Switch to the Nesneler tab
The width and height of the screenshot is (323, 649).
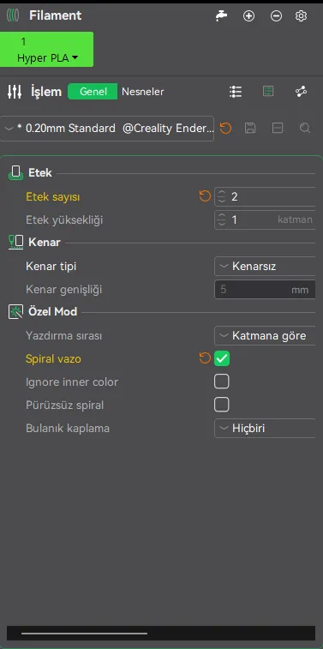coord(143,92)
